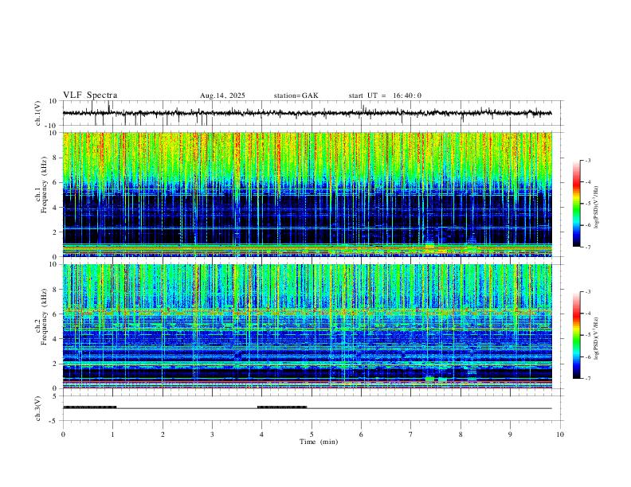Click the "5" tick on the time axis
Image resolution: width=631 pixels, height=487 pixels.
pyautogui.click(x=312, y=434)
